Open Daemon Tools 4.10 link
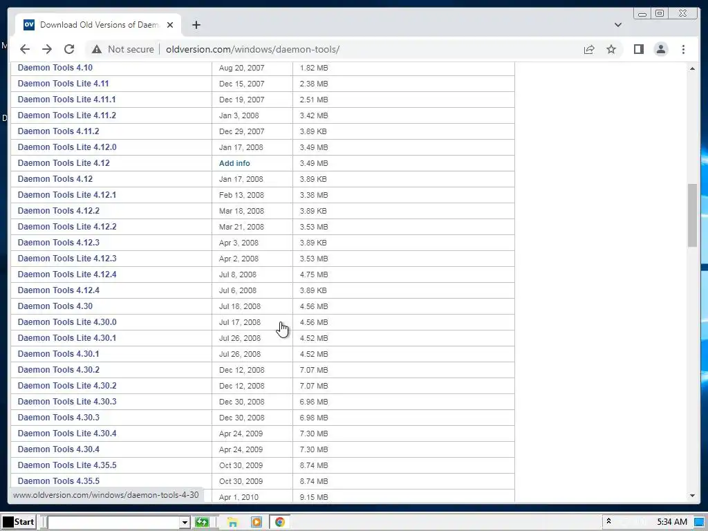The width and height of the screenshot is (708, 531). [x=55, y=68]
